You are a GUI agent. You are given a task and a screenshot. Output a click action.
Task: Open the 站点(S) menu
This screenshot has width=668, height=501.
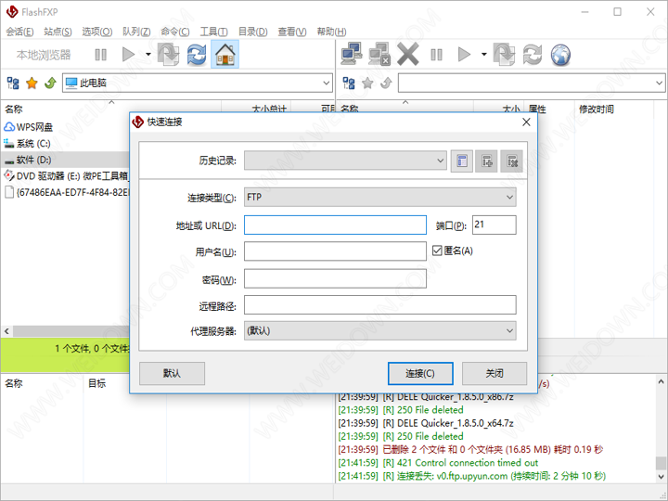pyautogui.click(x=58, y=32)
